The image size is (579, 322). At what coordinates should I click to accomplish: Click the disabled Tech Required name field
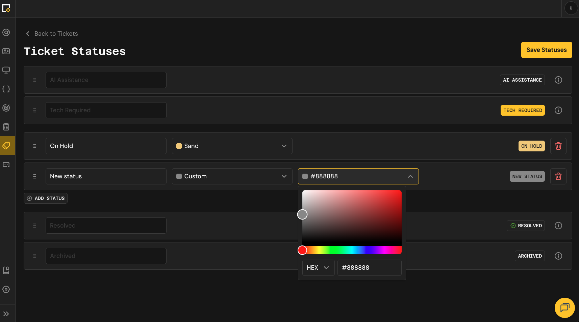(x=106, y=110)
